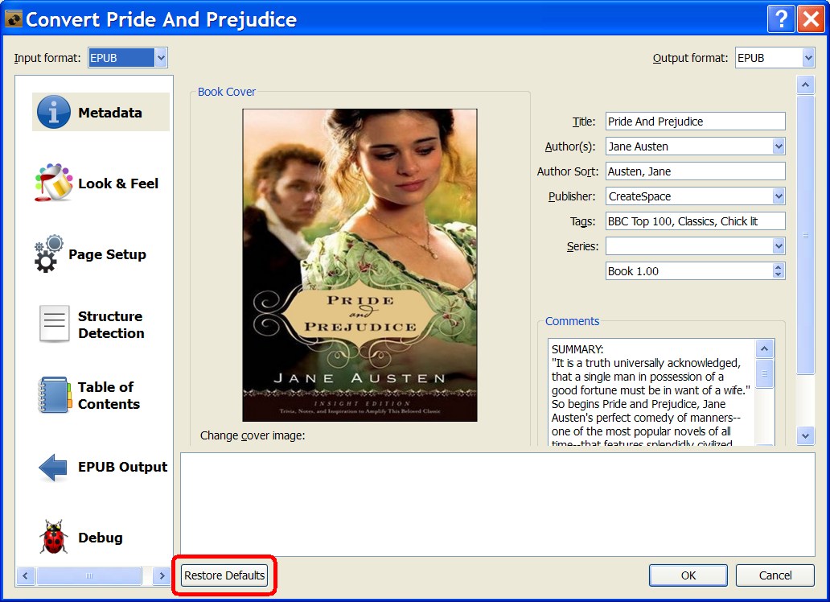Click the Title input field
The height and width of the screenshot is (602, 830).
tap(695, 122)
